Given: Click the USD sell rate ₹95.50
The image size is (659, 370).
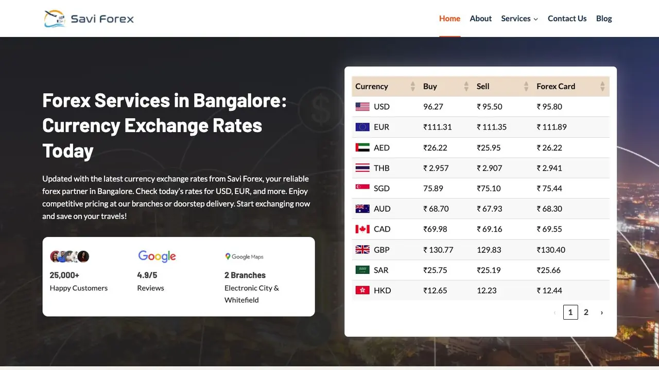Looking at the screenshot, I should [x=490, y=107].
